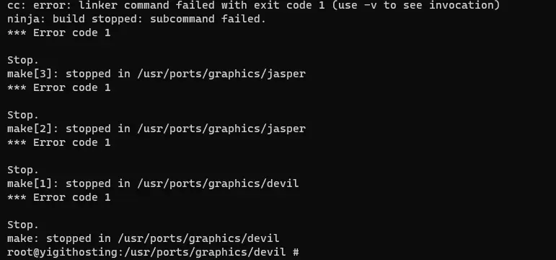Click the root@yigithosting shell prompt
556x260 pixels.
click(x=153, y=252)
